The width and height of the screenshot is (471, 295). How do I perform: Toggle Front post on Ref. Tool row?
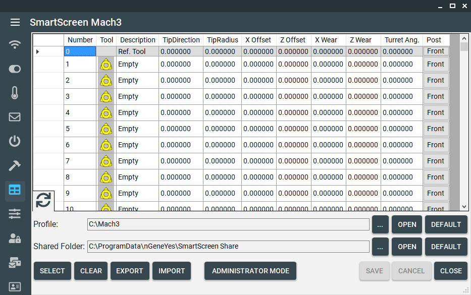(x=435, y=51)
